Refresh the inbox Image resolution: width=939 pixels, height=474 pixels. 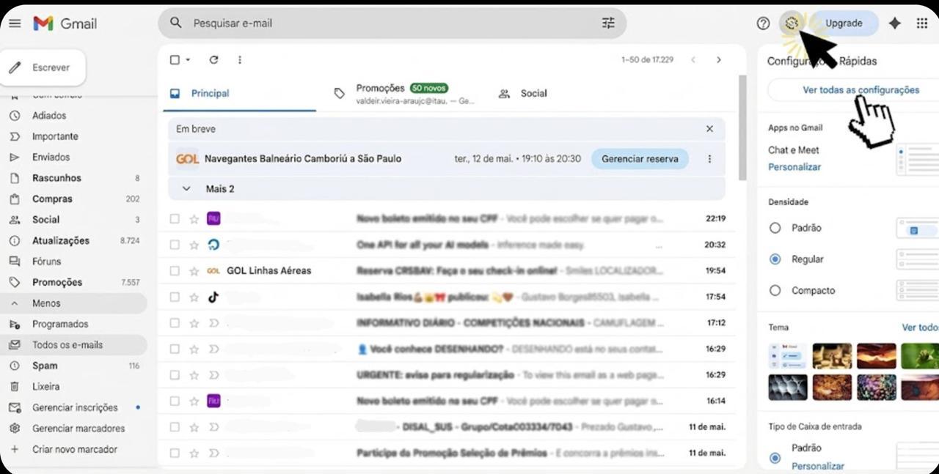tap(213, 60)
